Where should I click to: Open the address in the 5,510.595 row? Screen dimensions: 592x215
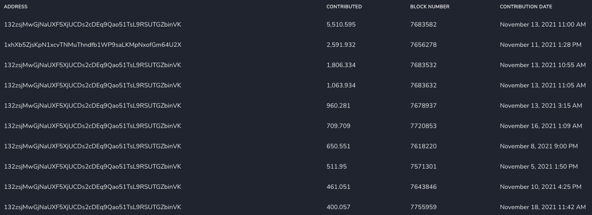point(93,24)
